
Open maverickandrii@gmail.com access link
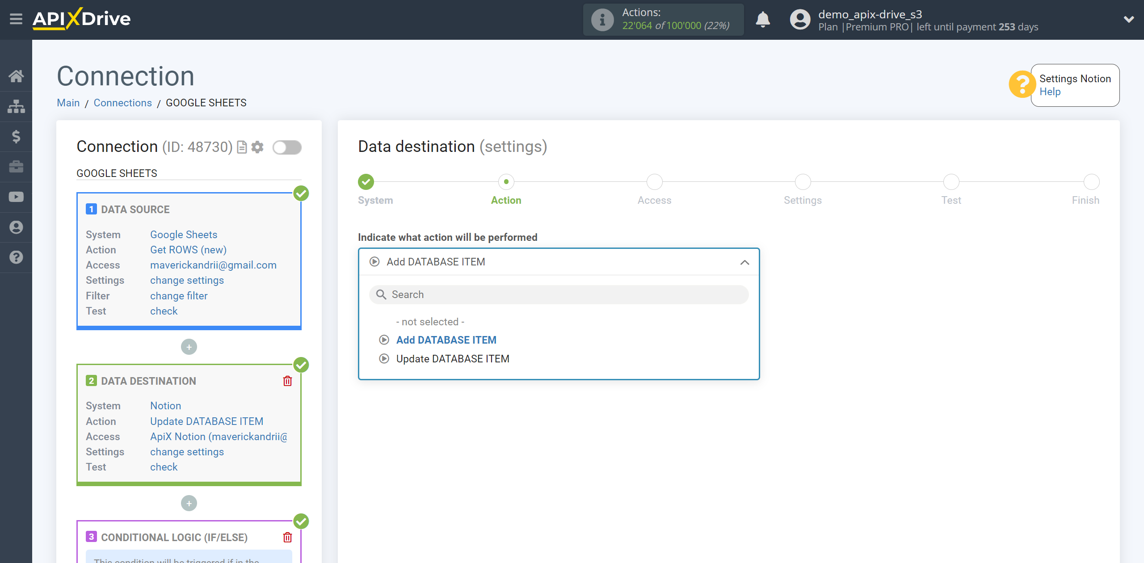[213, 265]
